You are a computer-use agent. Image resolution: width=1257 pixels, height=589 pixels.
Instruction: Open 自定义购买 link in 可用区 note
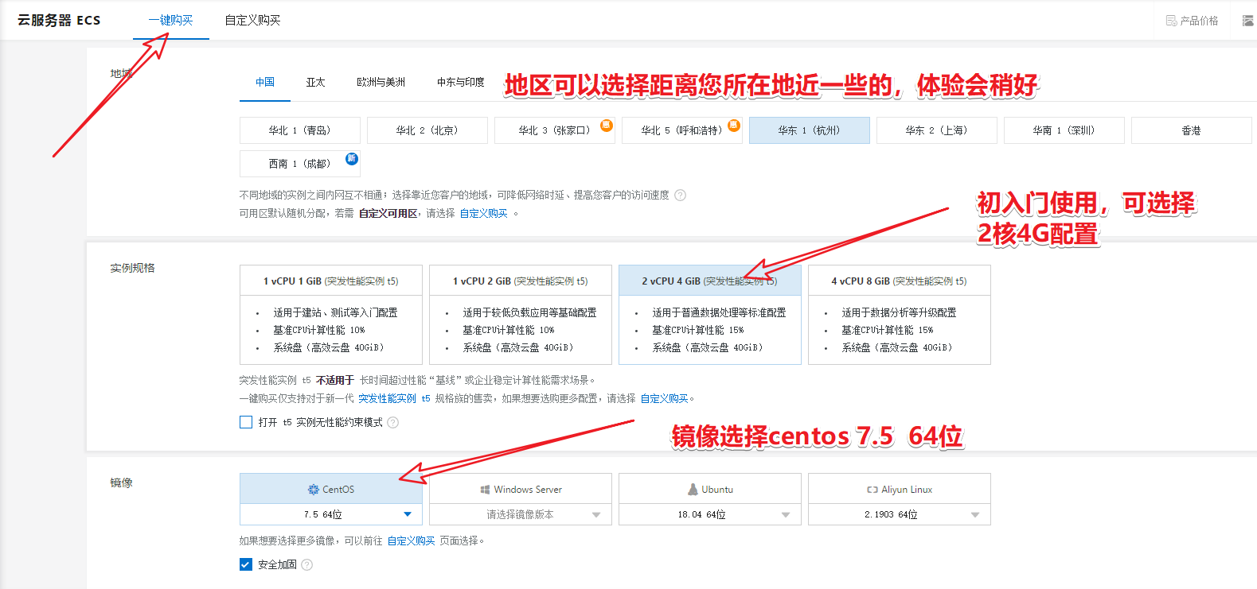pos(484,213)
